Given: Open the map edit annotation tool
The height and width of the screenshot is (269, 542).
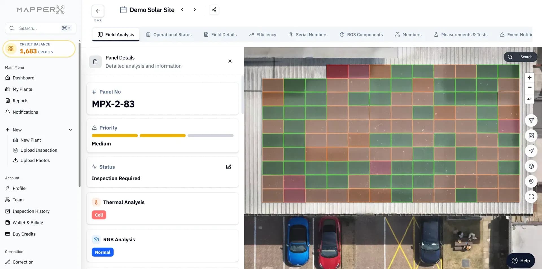Looking at the screenshot, I should pyautogui.click(x=531, y=136).
